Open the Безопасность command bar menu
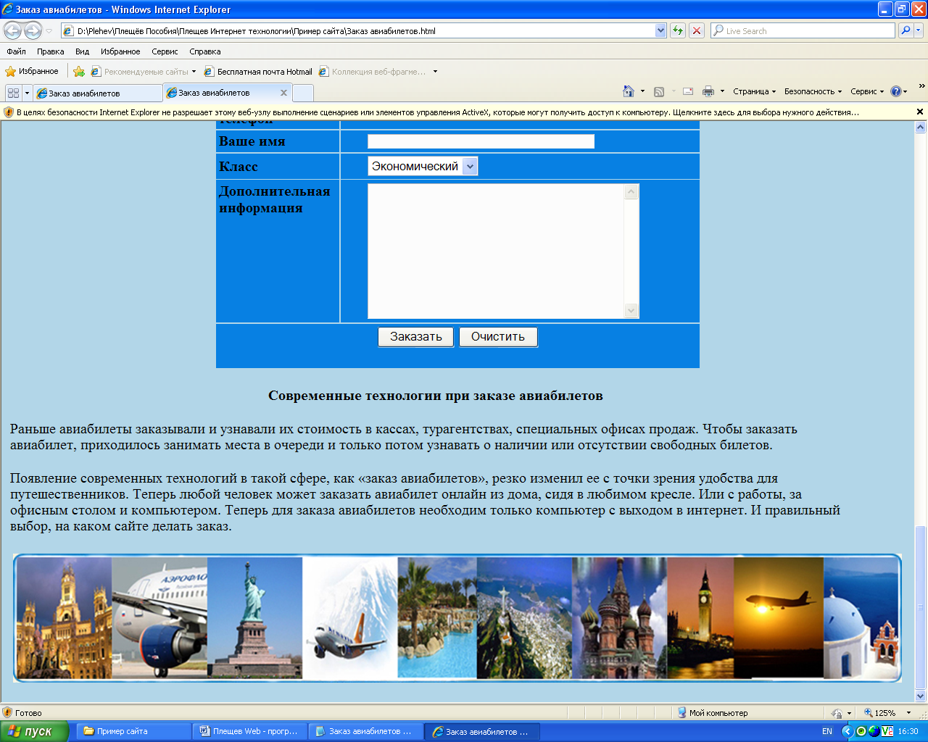This screenshot has width=928, height=742. (813, 91)
